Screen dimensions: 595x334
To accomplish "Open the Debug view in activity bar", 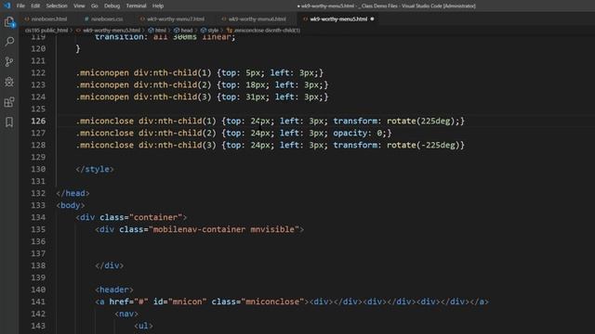I will click(9, 82).
